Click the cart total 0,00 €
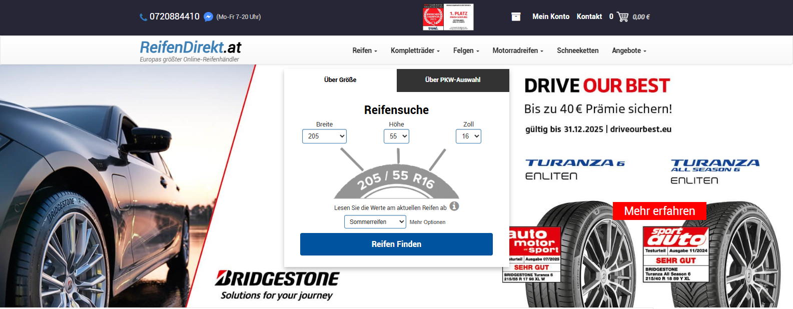The height and width of the screenshot is (309, 793). (641, 17)
